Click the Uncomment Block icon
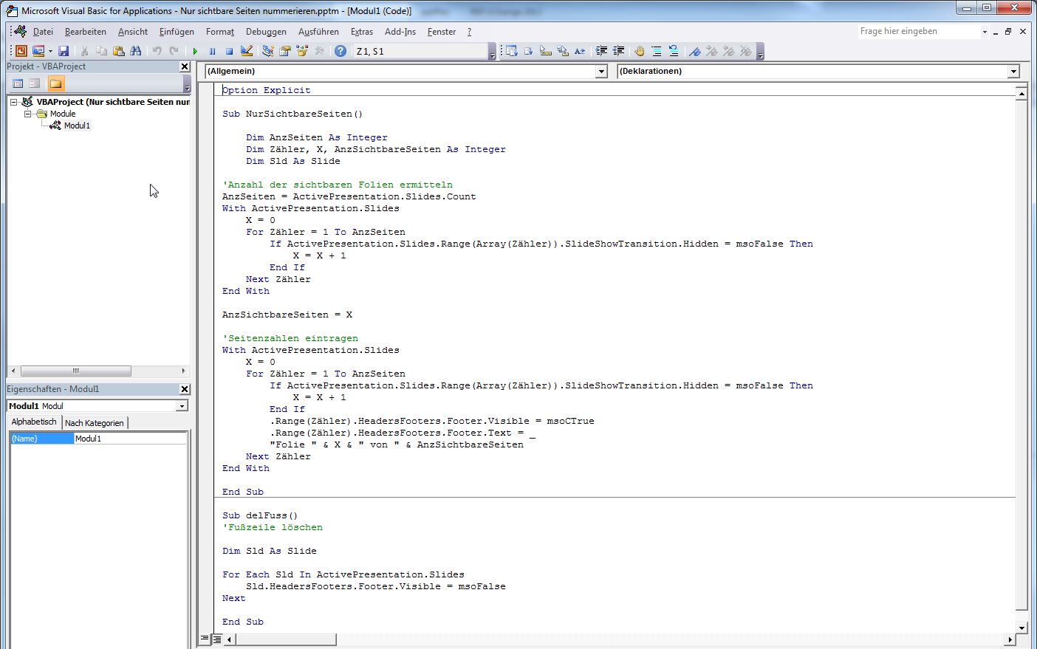Viewport: 1037px width, 649px height. [x=673, y=51]
